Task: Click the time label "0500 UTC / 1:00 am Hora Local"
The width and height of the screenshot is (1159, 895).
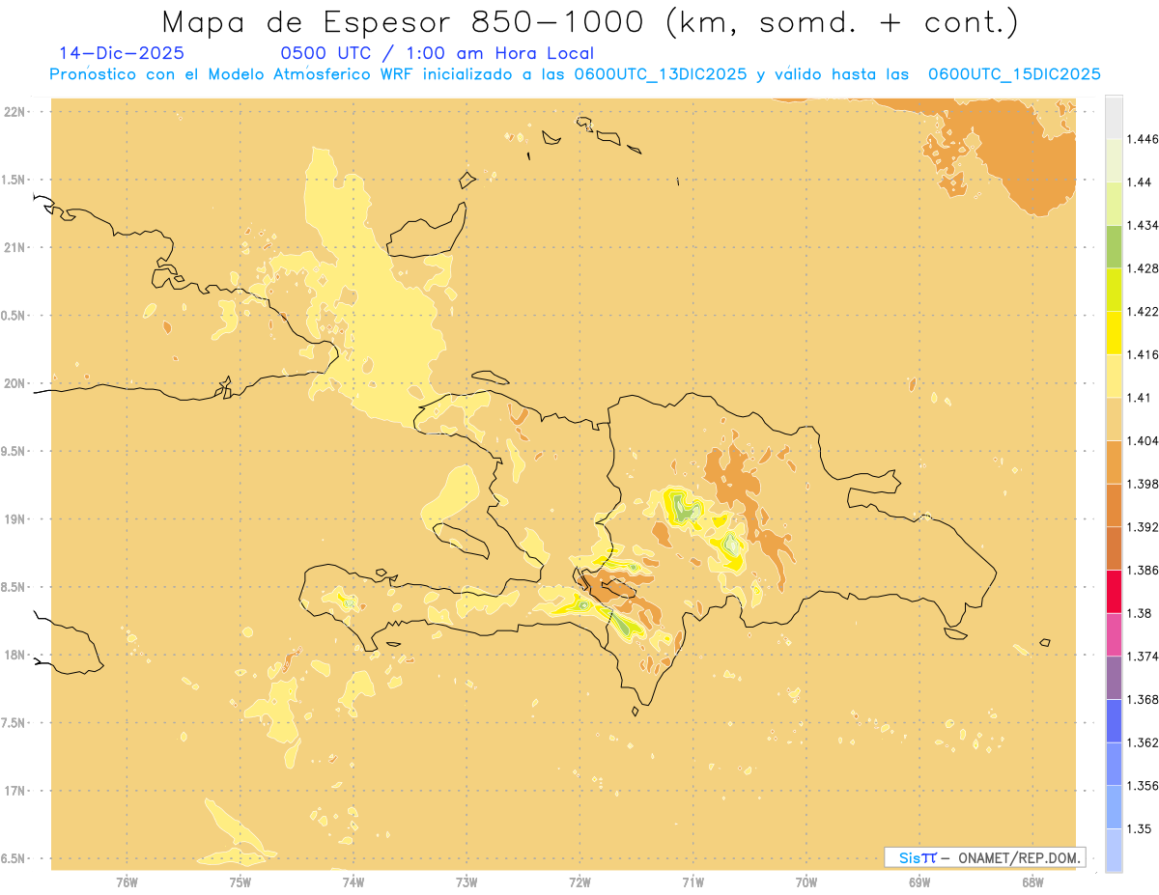Action: click(x=438, y=54)
